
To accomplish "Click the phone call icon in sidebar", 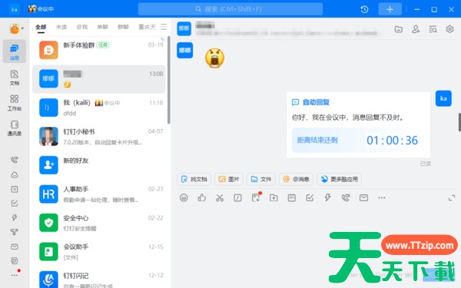I will (x=14, y=160).
